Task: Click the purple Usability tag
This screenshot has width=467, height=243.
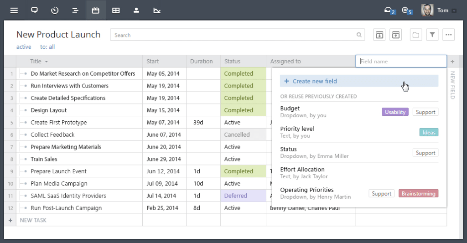Action: pos(395,112)
